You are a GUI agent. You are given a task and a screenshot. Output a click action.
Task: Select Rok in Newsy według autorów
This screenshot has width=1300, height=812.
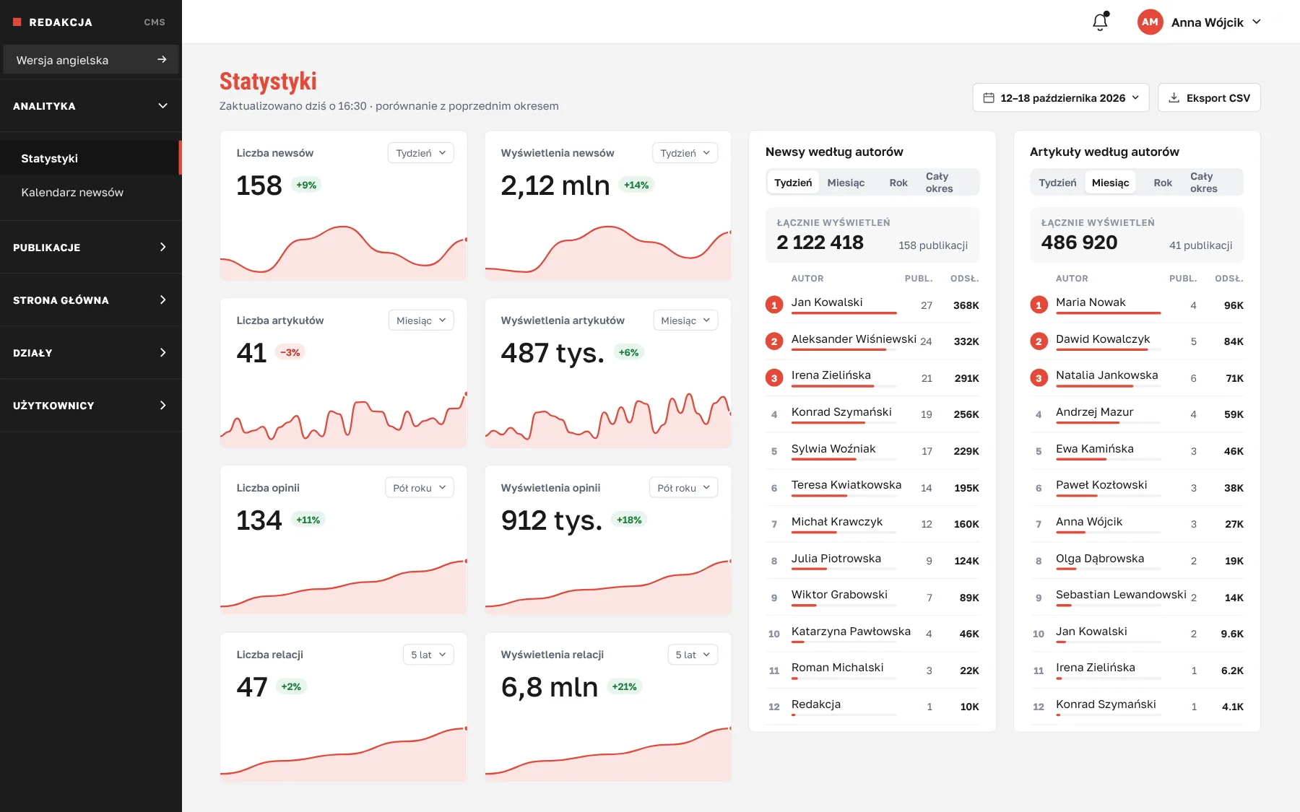(898, 183)
